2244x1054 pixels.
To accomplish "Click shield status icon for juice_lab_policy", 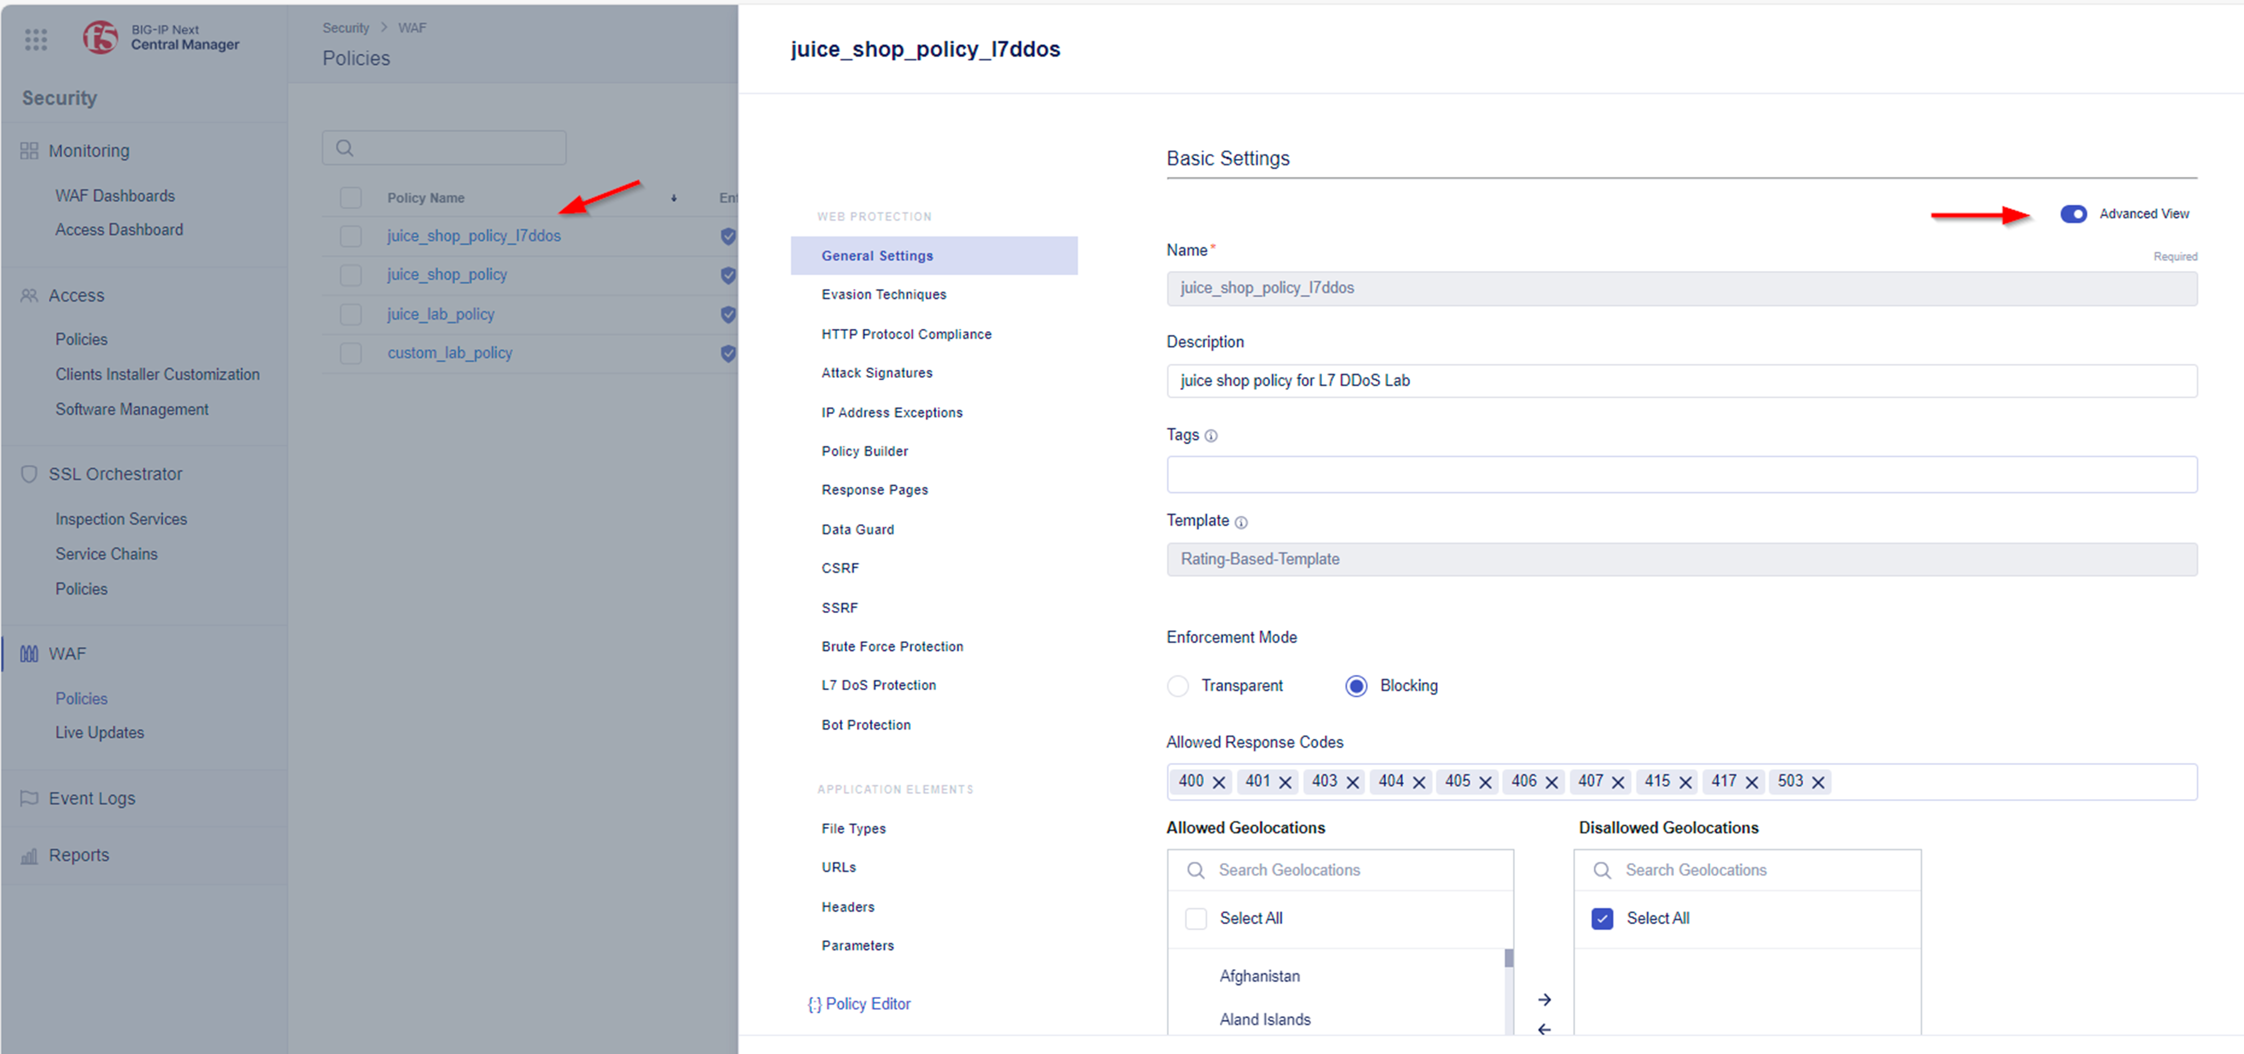I will coord(728,314).
